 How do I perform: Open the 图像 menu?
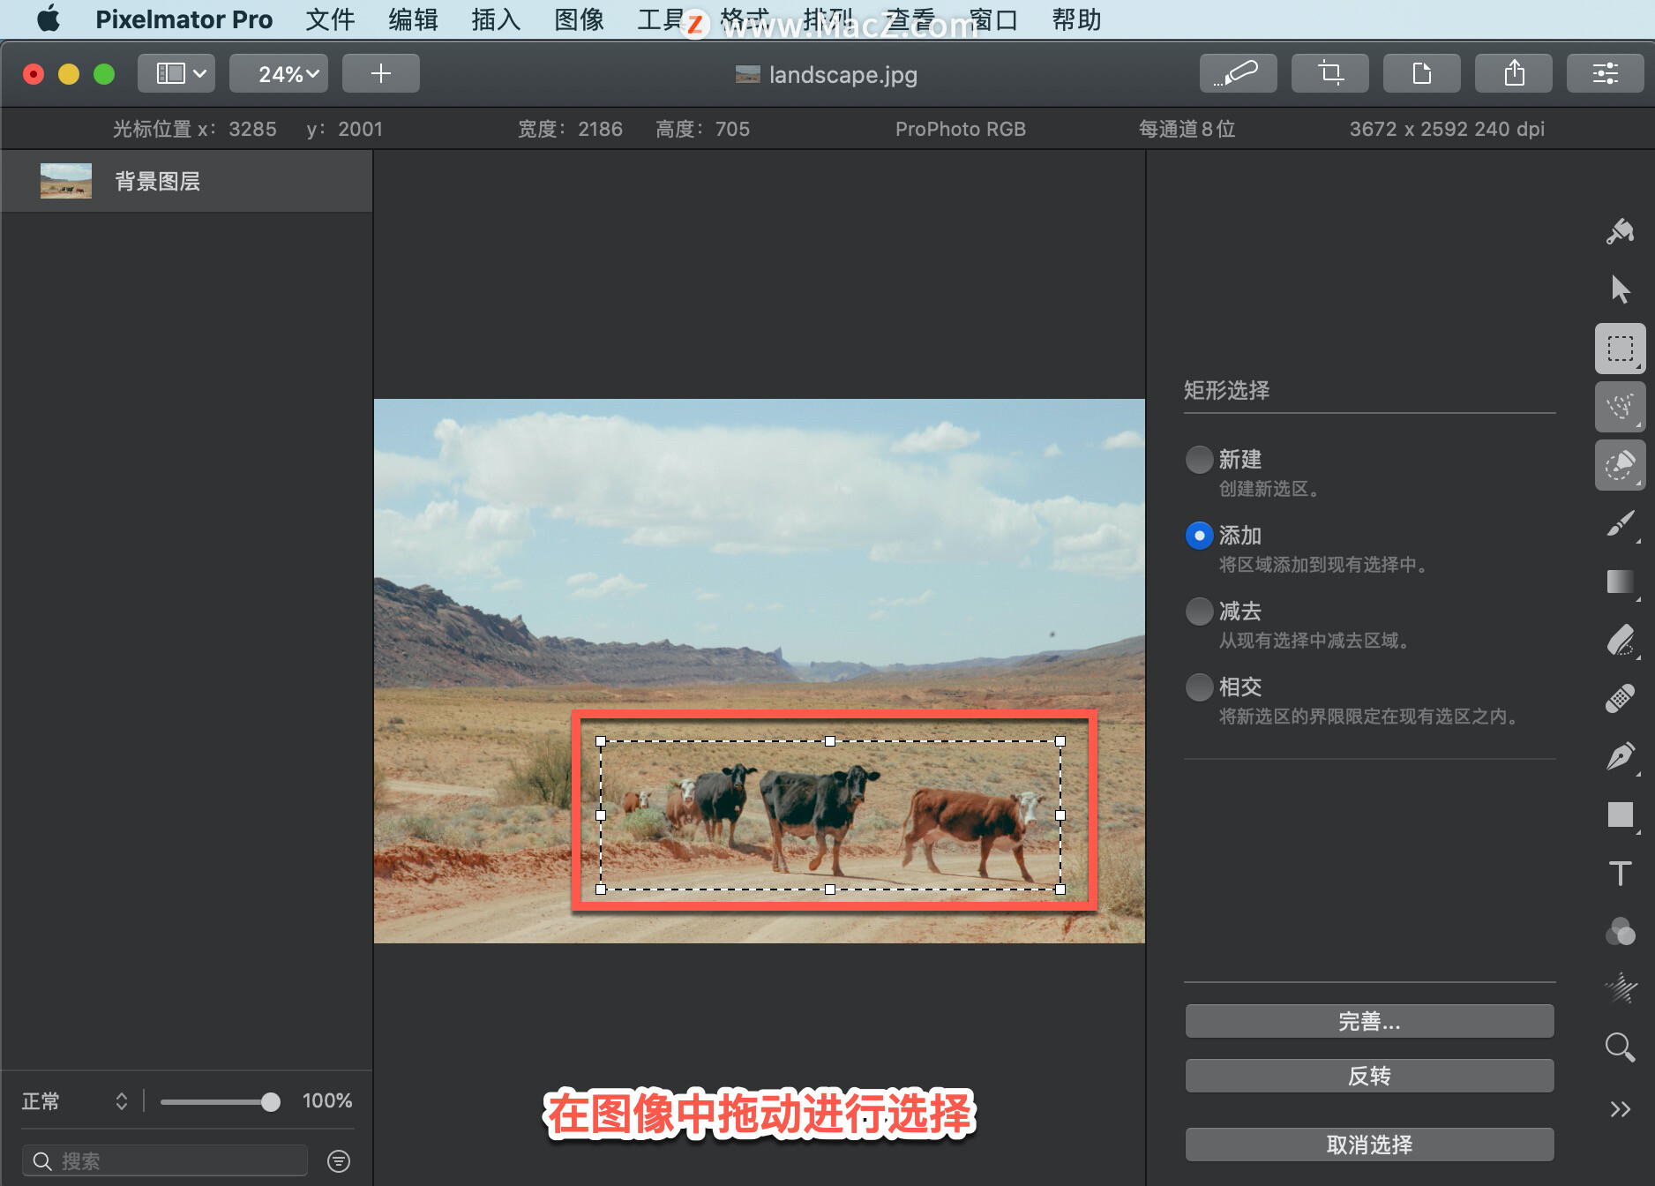click(579, 19)
